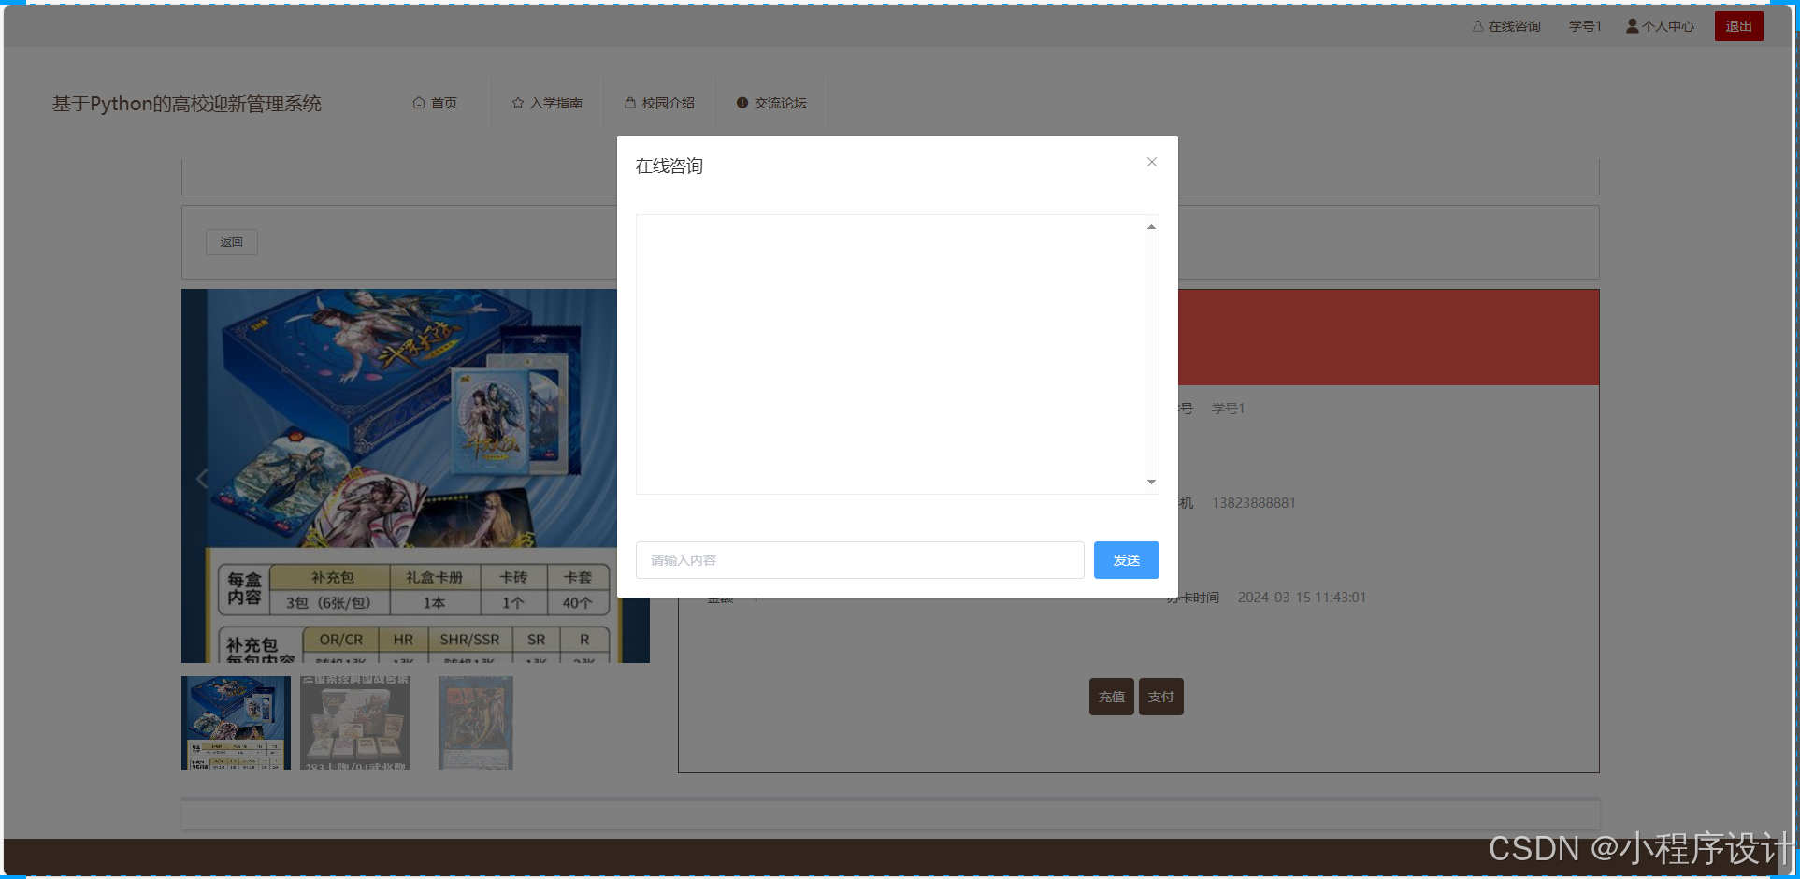Open 校园介绍 menu item
Viewport: 1800px width, 879px height.
coord(659,103)
